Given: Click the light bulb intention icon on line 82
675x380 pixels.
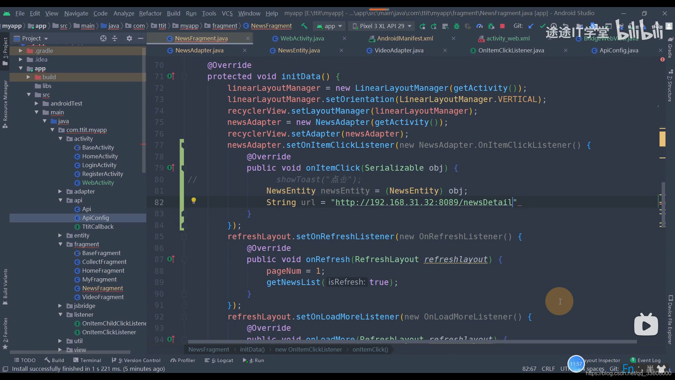Looking at the screenshot, I should (x=193, y=201).
